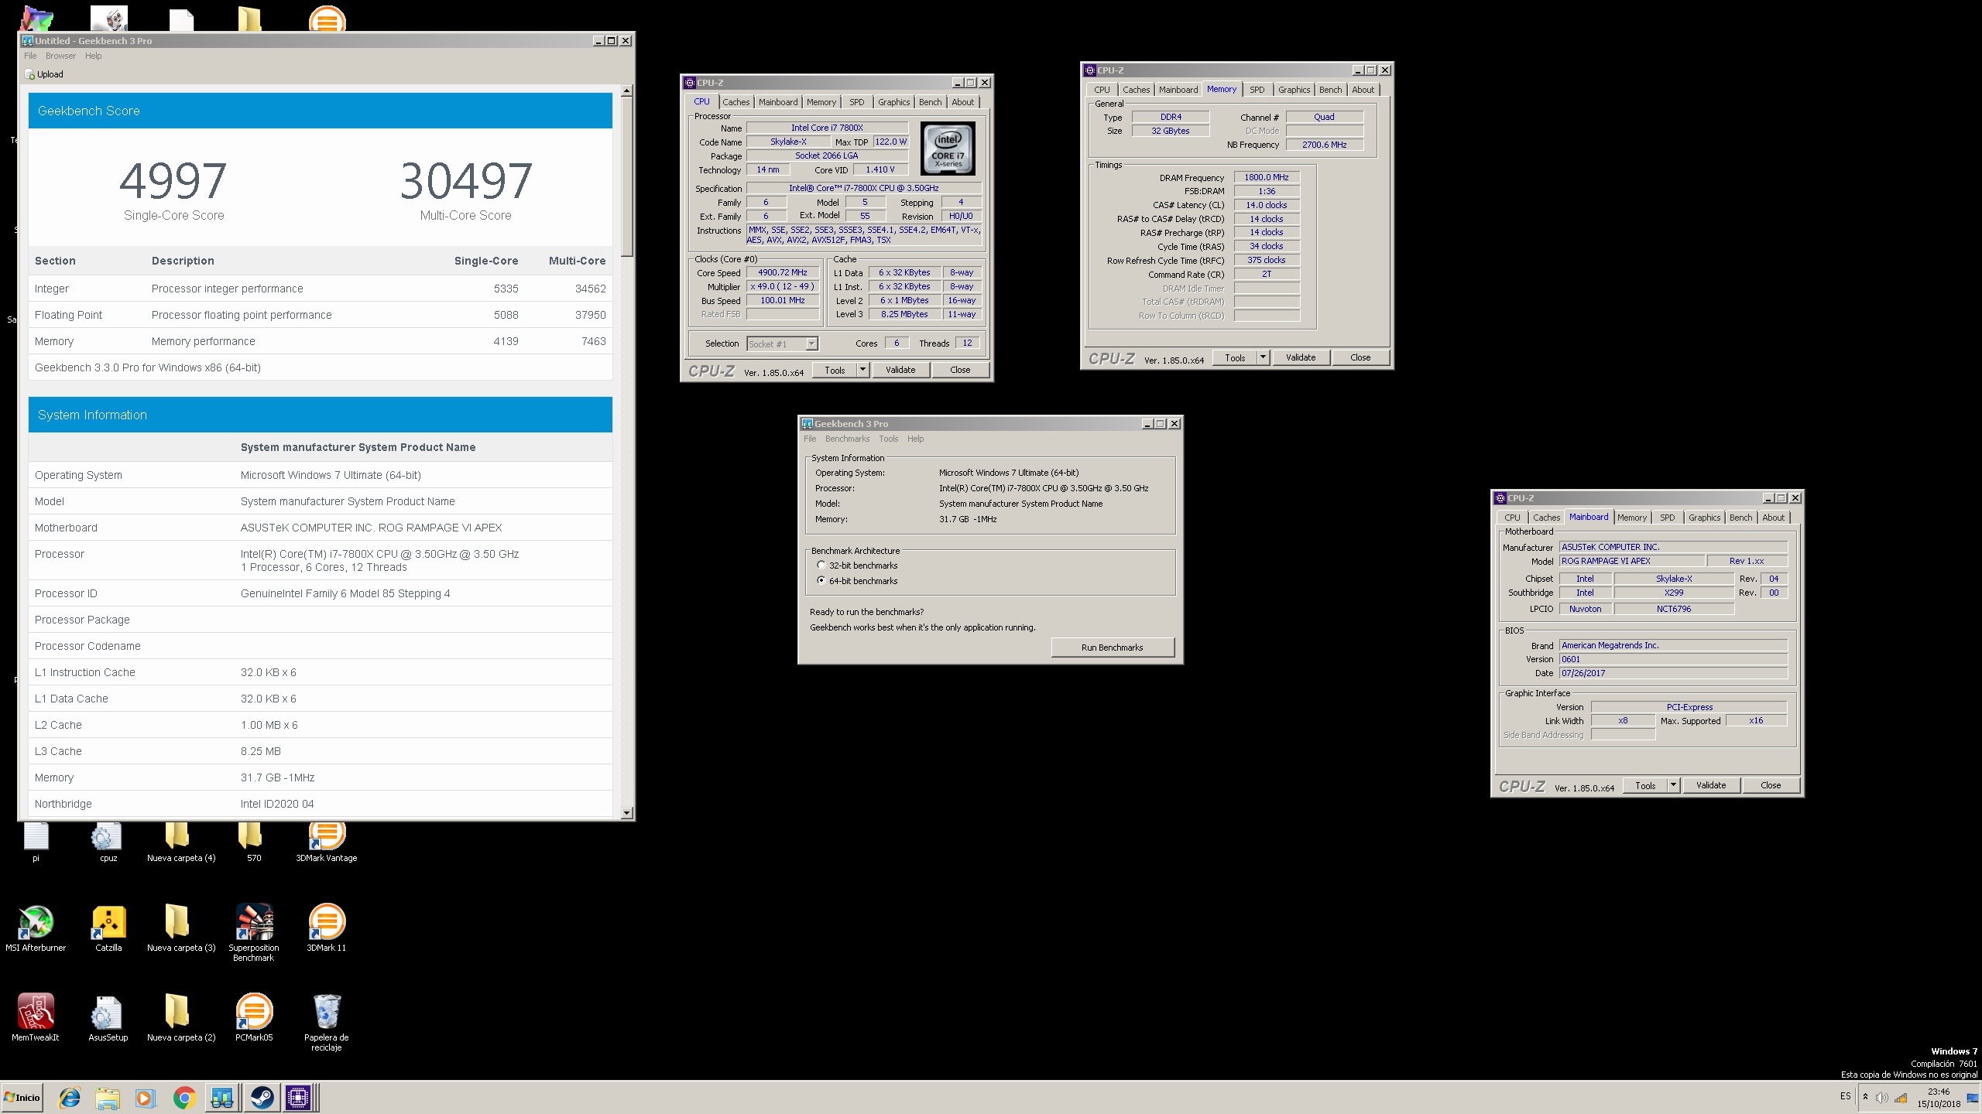Viewport: 1982px width, 1114px height.
Task: Click Validate in CPU-Z Mainboard window
Action: coord(1711,785)
